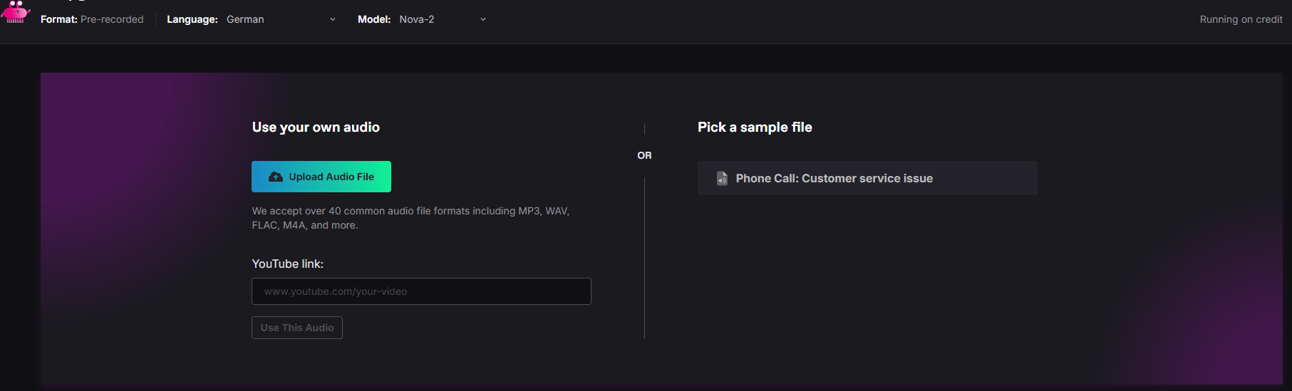Click the Use your own audio heading
1292x391 pixels.
(316, 127)
